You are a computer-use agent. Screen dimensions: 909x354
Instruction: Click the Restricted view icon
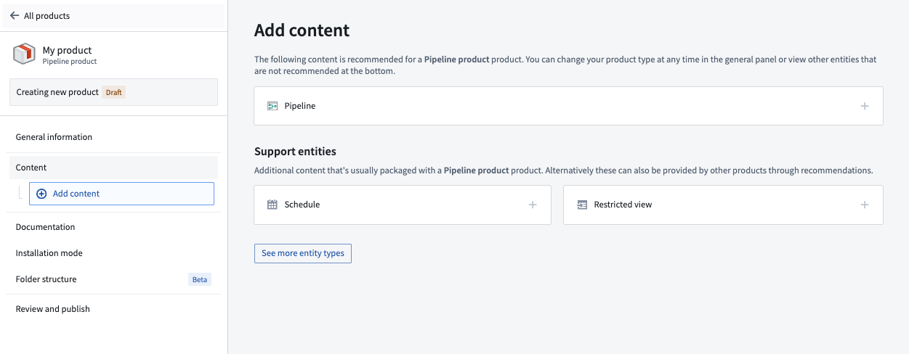point(582,205)
